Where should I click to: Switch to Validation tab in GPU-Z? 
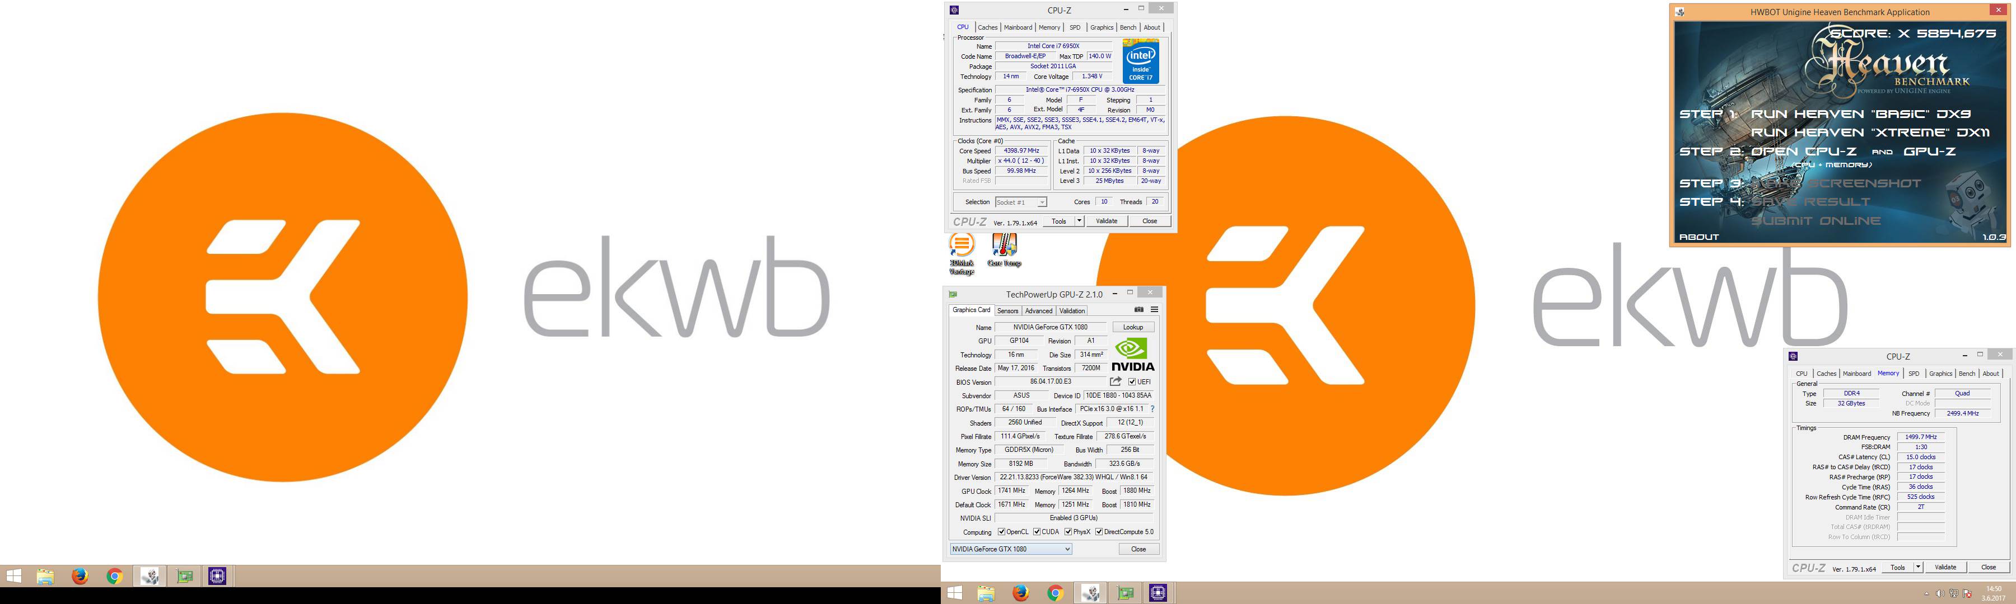1071,311
